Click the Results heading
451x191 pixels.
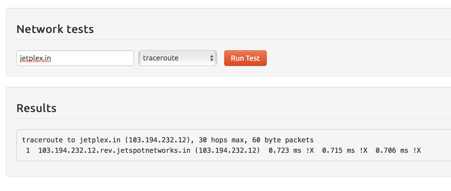pyautogui.click(x=37, y=108)
